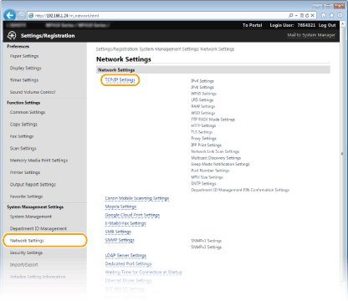Click the browser back arrow button
This screenshot has width=348, height=301.
9,15
